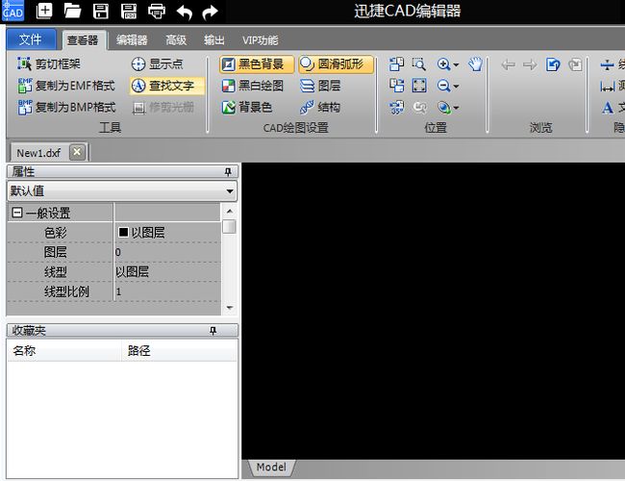Switch to the VIP功能 tab
Image resolution: width=625 pixels, height=481 pixels.
[260, 40]
